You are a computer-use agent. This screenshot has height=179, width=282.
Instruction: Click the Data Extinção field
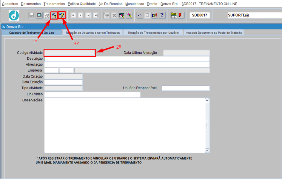pyautogui.click(x=64, y=82)
